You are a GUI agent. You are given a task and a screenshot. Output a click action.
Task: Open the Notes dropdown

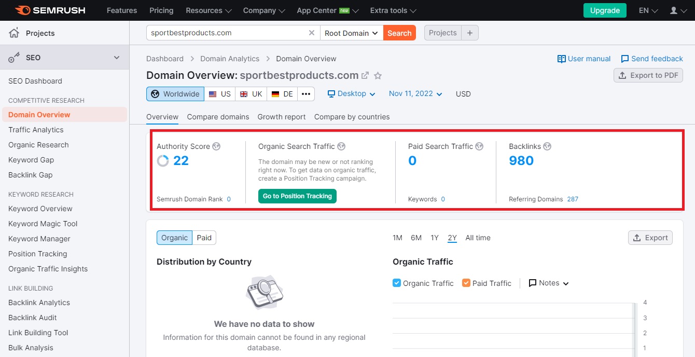549,283
